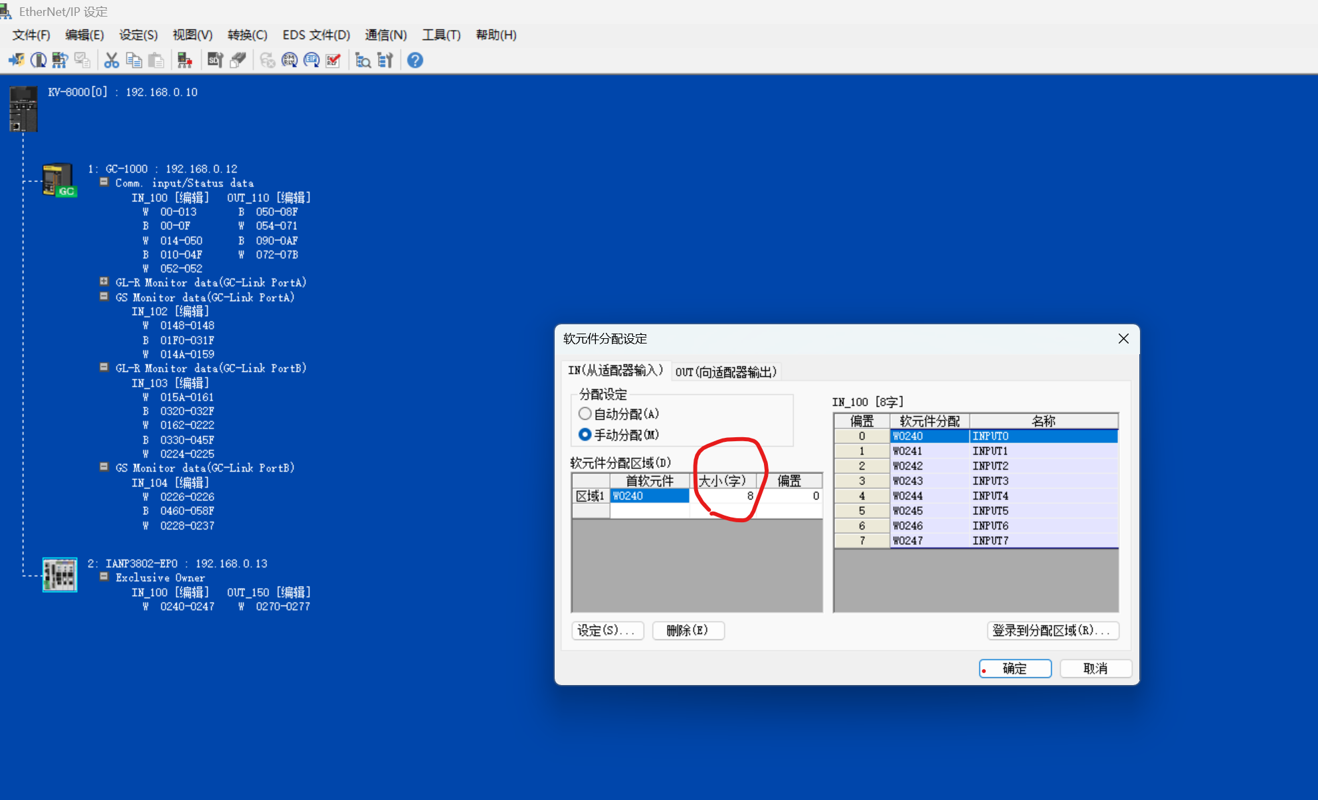Image resolution: width=1318 pixels, height=800 pixels.
Task: Click the 确定 button
Action: (1014, 668)
